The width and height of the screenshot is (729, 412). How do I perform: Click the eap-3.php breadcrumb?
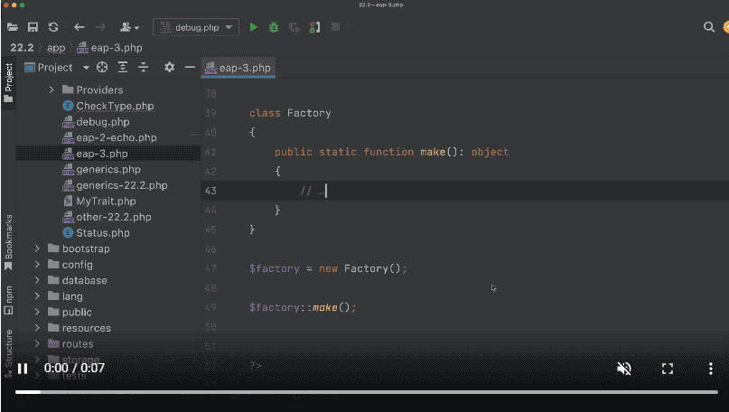[109, 48]
